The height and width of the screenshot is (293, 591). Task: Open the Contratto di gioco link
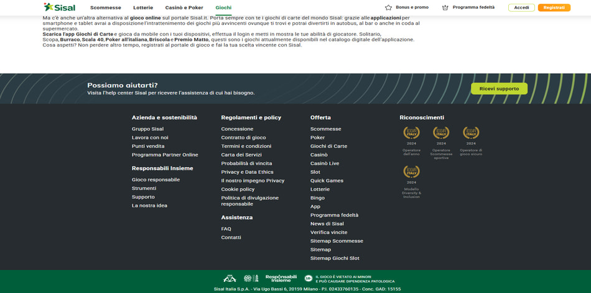coord(243,138)
